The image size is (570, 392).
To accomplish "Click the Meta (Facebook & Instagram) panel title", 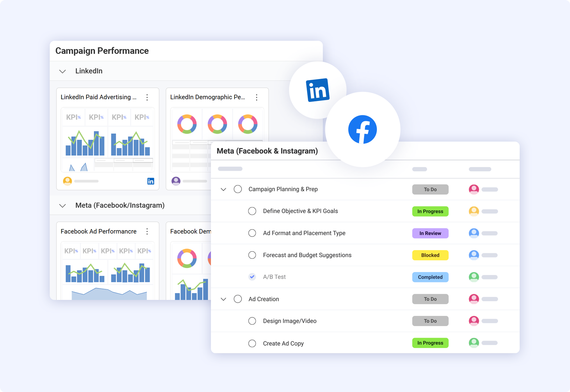I will (x=267, y=151).
